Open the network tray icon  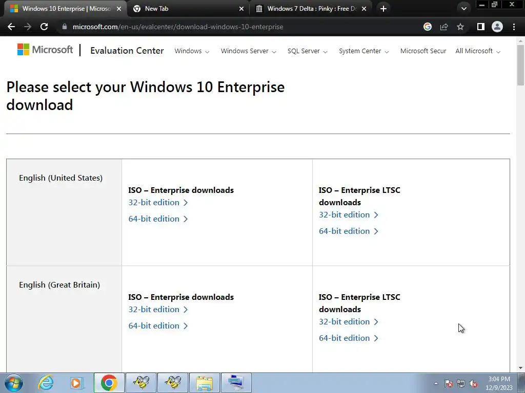[x=461, y=383]
